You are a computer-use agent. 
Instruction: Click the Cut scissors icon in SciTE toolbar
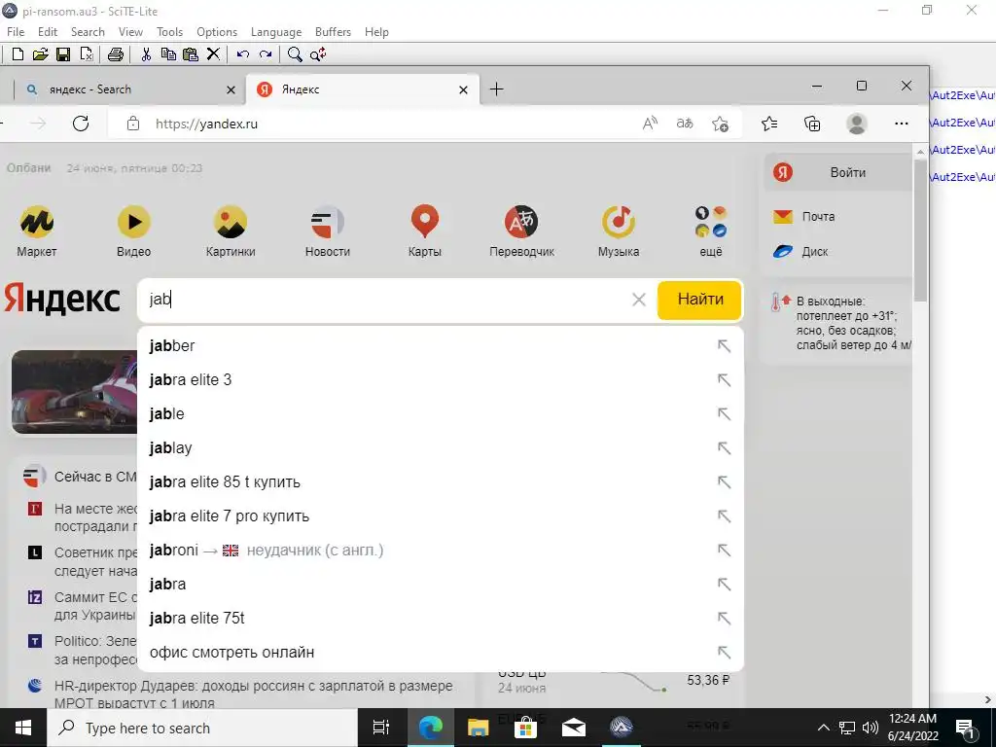[146, 54]
